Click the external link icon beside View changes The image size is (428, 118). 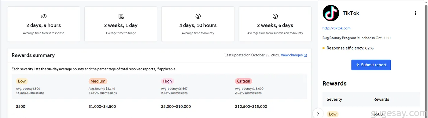click(x=305, y=55)
